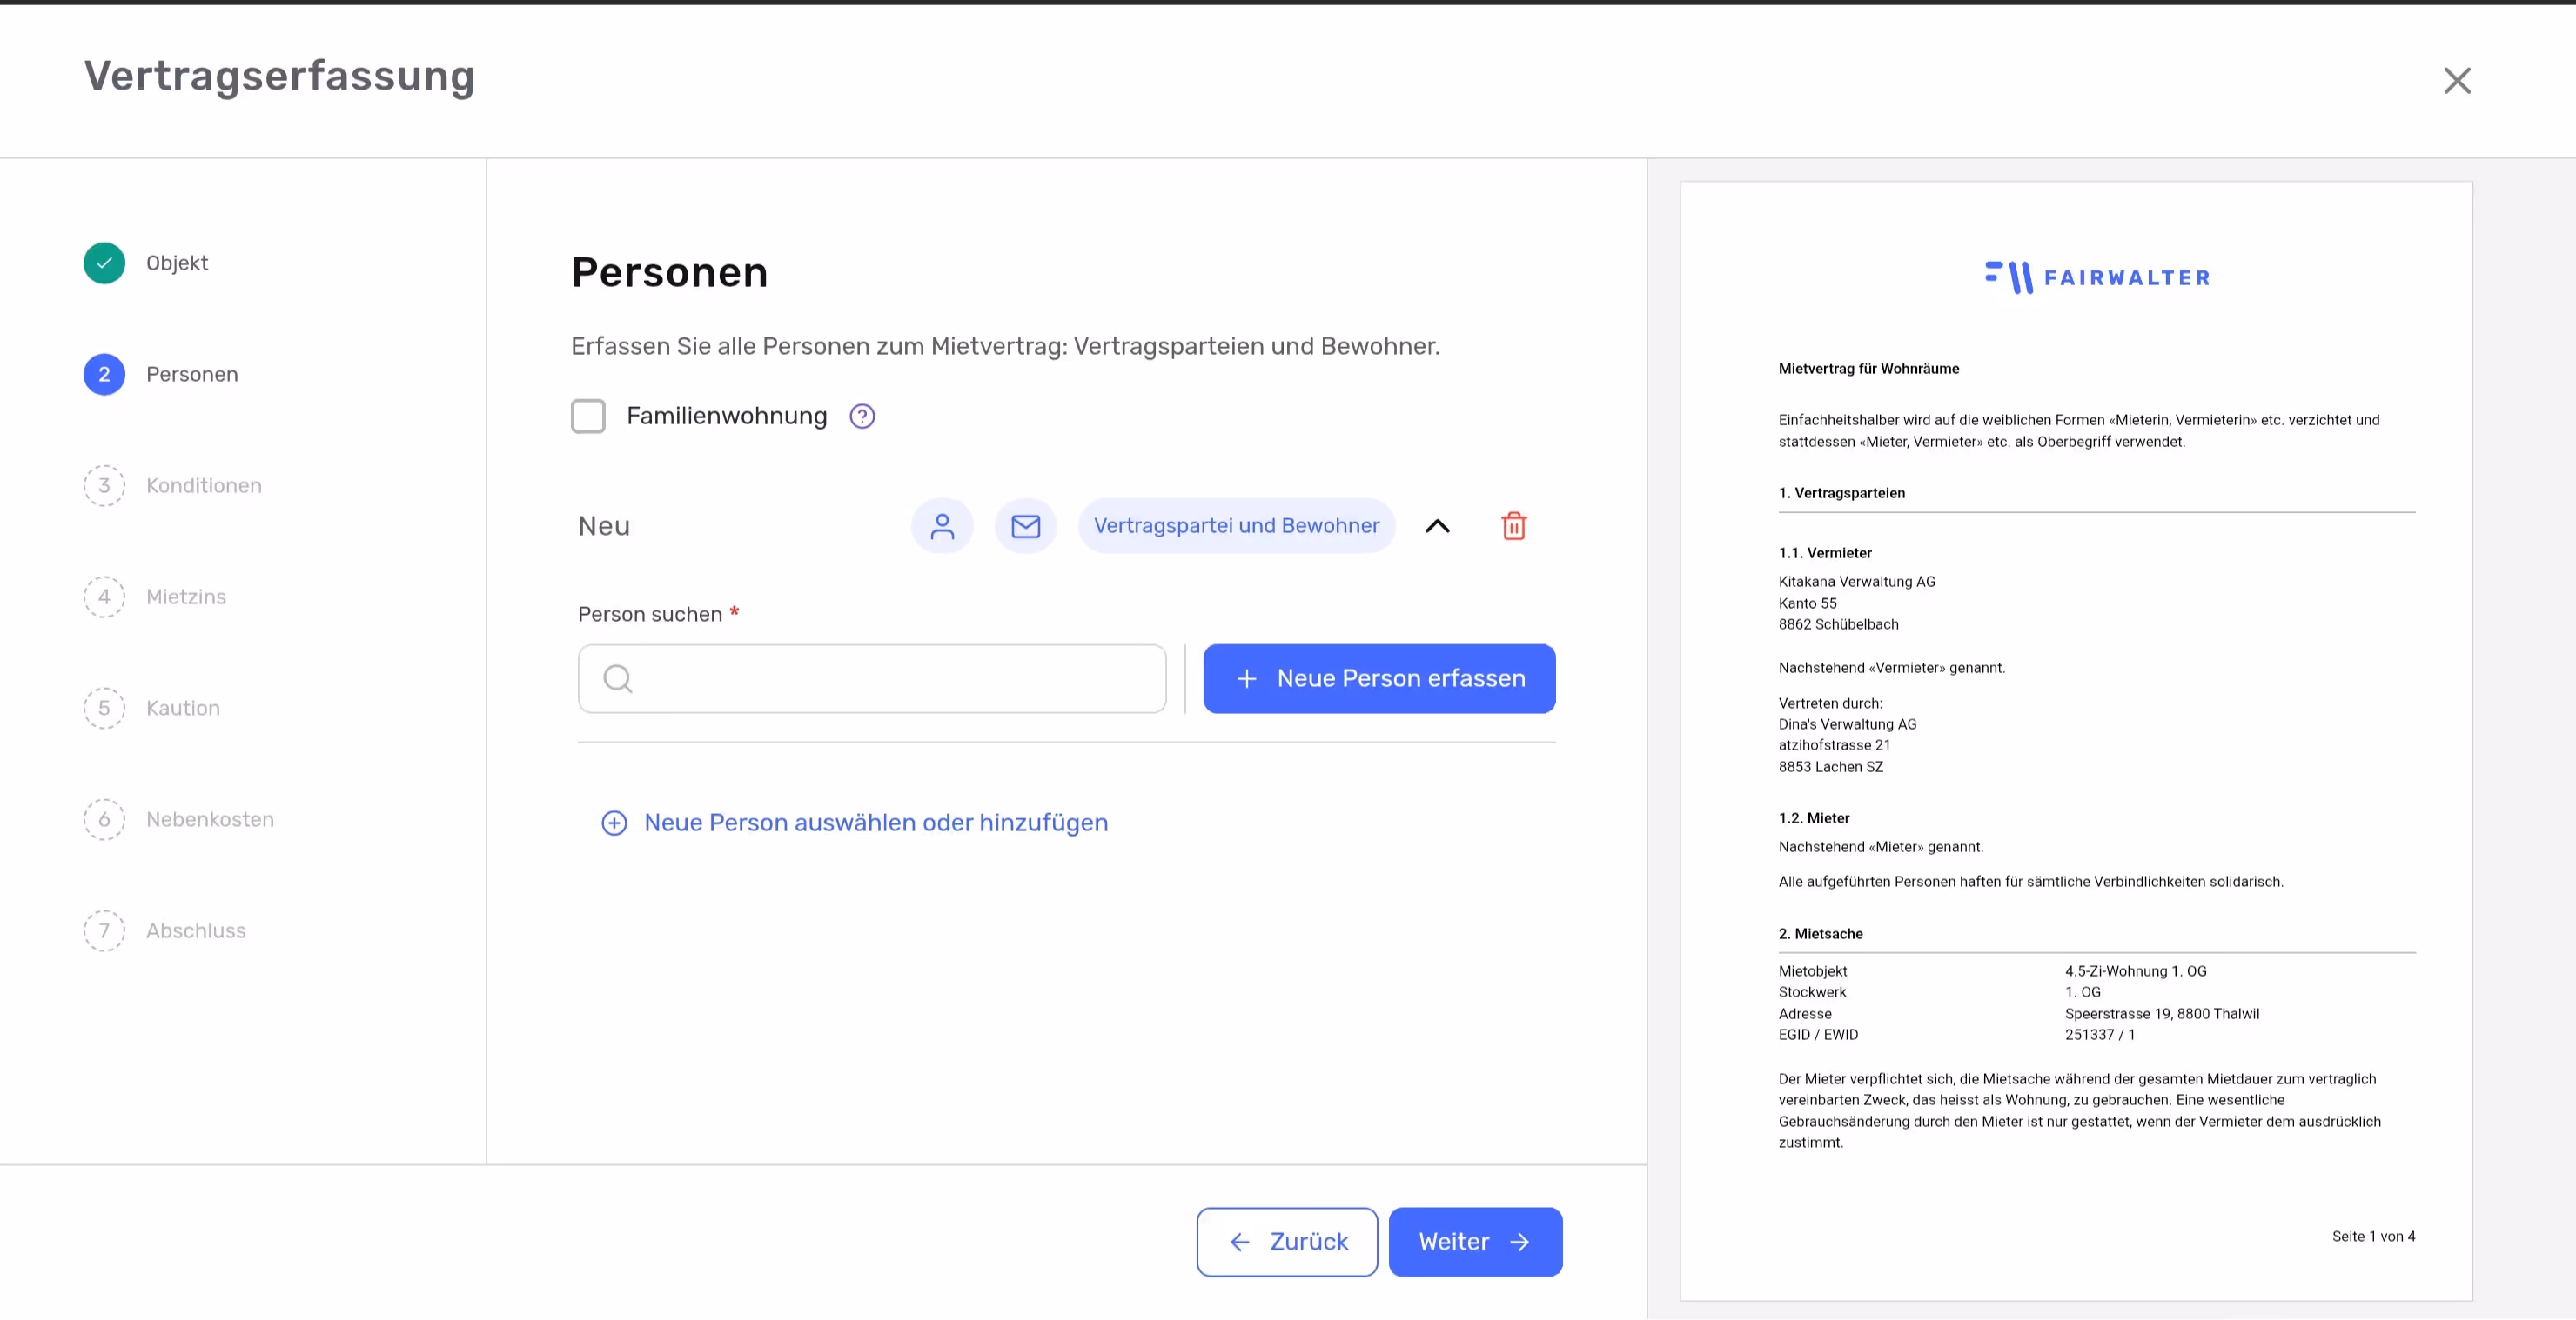The height and width of the screenshot is (1320, 2576).
Task: Click Neue Person erfassen button
Action: [x=1379, y=678]
